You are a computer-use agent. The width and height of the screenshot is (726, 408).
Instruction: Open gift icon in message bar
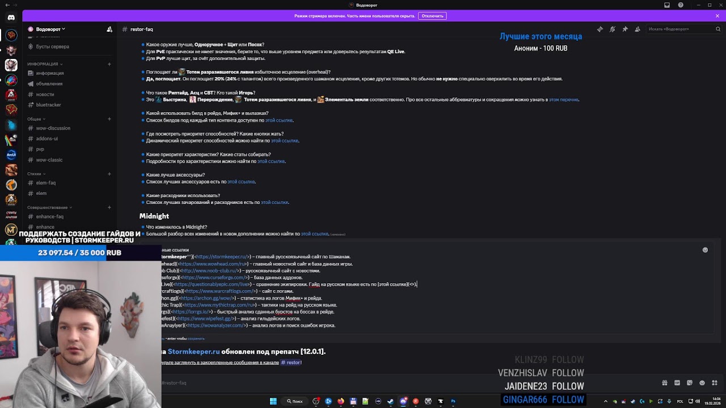tap(665, 383)
